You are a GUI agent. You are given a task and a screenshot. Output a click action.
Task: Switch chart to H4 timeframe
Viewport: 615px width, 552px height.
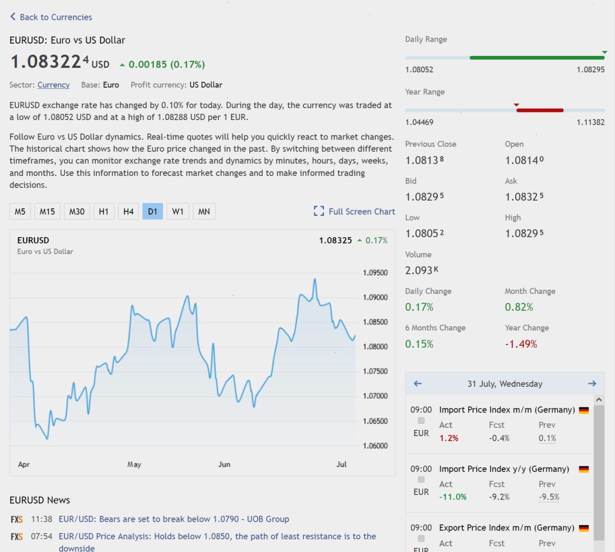(x=128, y=211)
